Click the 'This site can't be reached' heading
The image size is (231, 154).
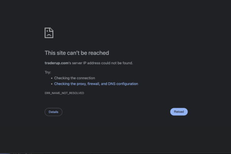[77, 53]
